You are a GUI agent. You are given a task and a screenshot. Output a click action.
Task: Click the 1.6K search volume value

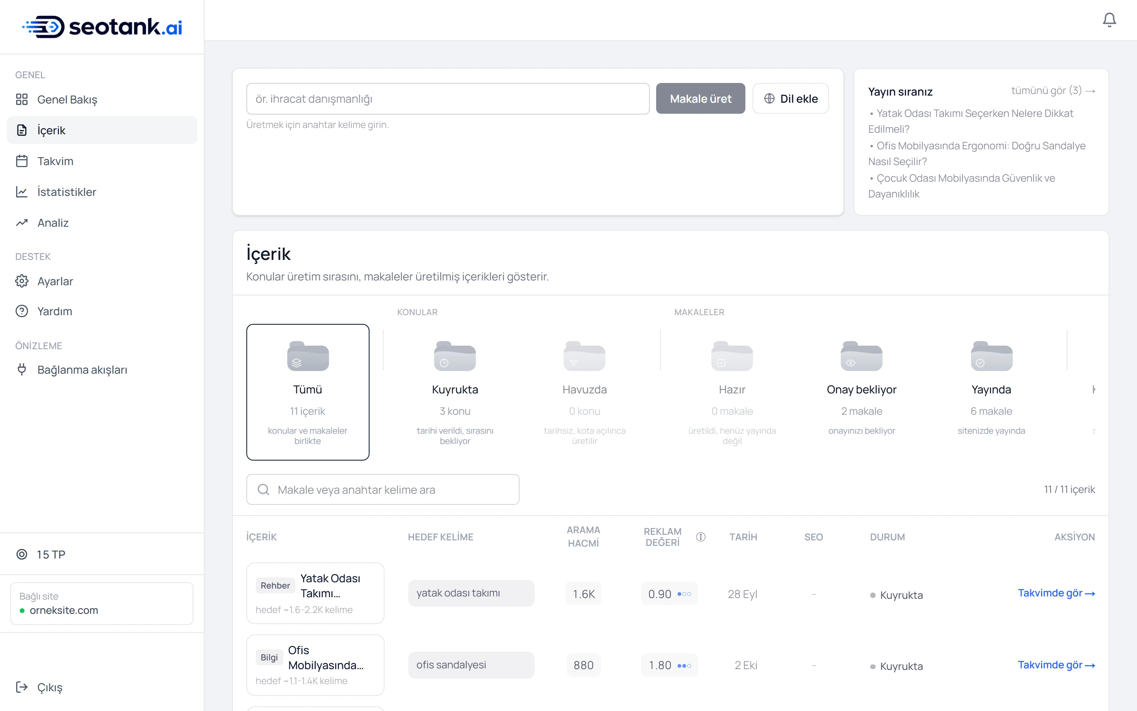coord(584,594)
